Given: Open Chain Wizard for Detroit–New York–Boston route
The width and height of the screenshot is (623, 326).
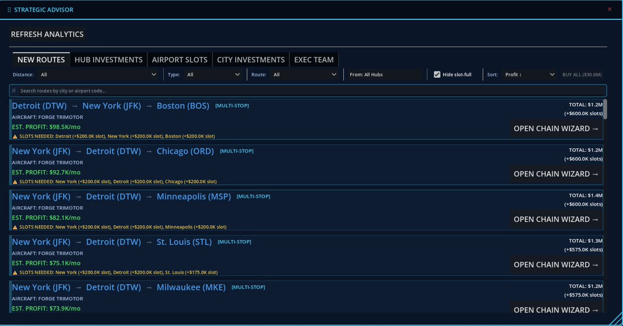Looking at the screenshot, I should click(556, 129).
